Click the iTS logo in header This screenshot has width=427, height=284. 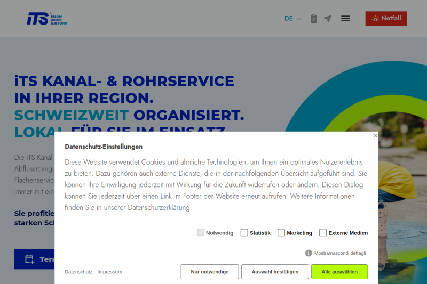coord(47,19)
